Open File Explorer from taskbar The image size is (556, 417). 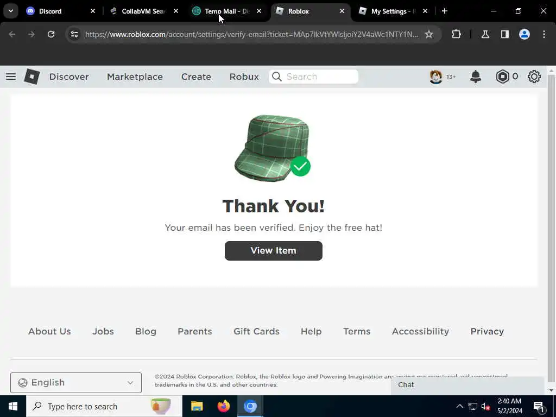[197, 406]
